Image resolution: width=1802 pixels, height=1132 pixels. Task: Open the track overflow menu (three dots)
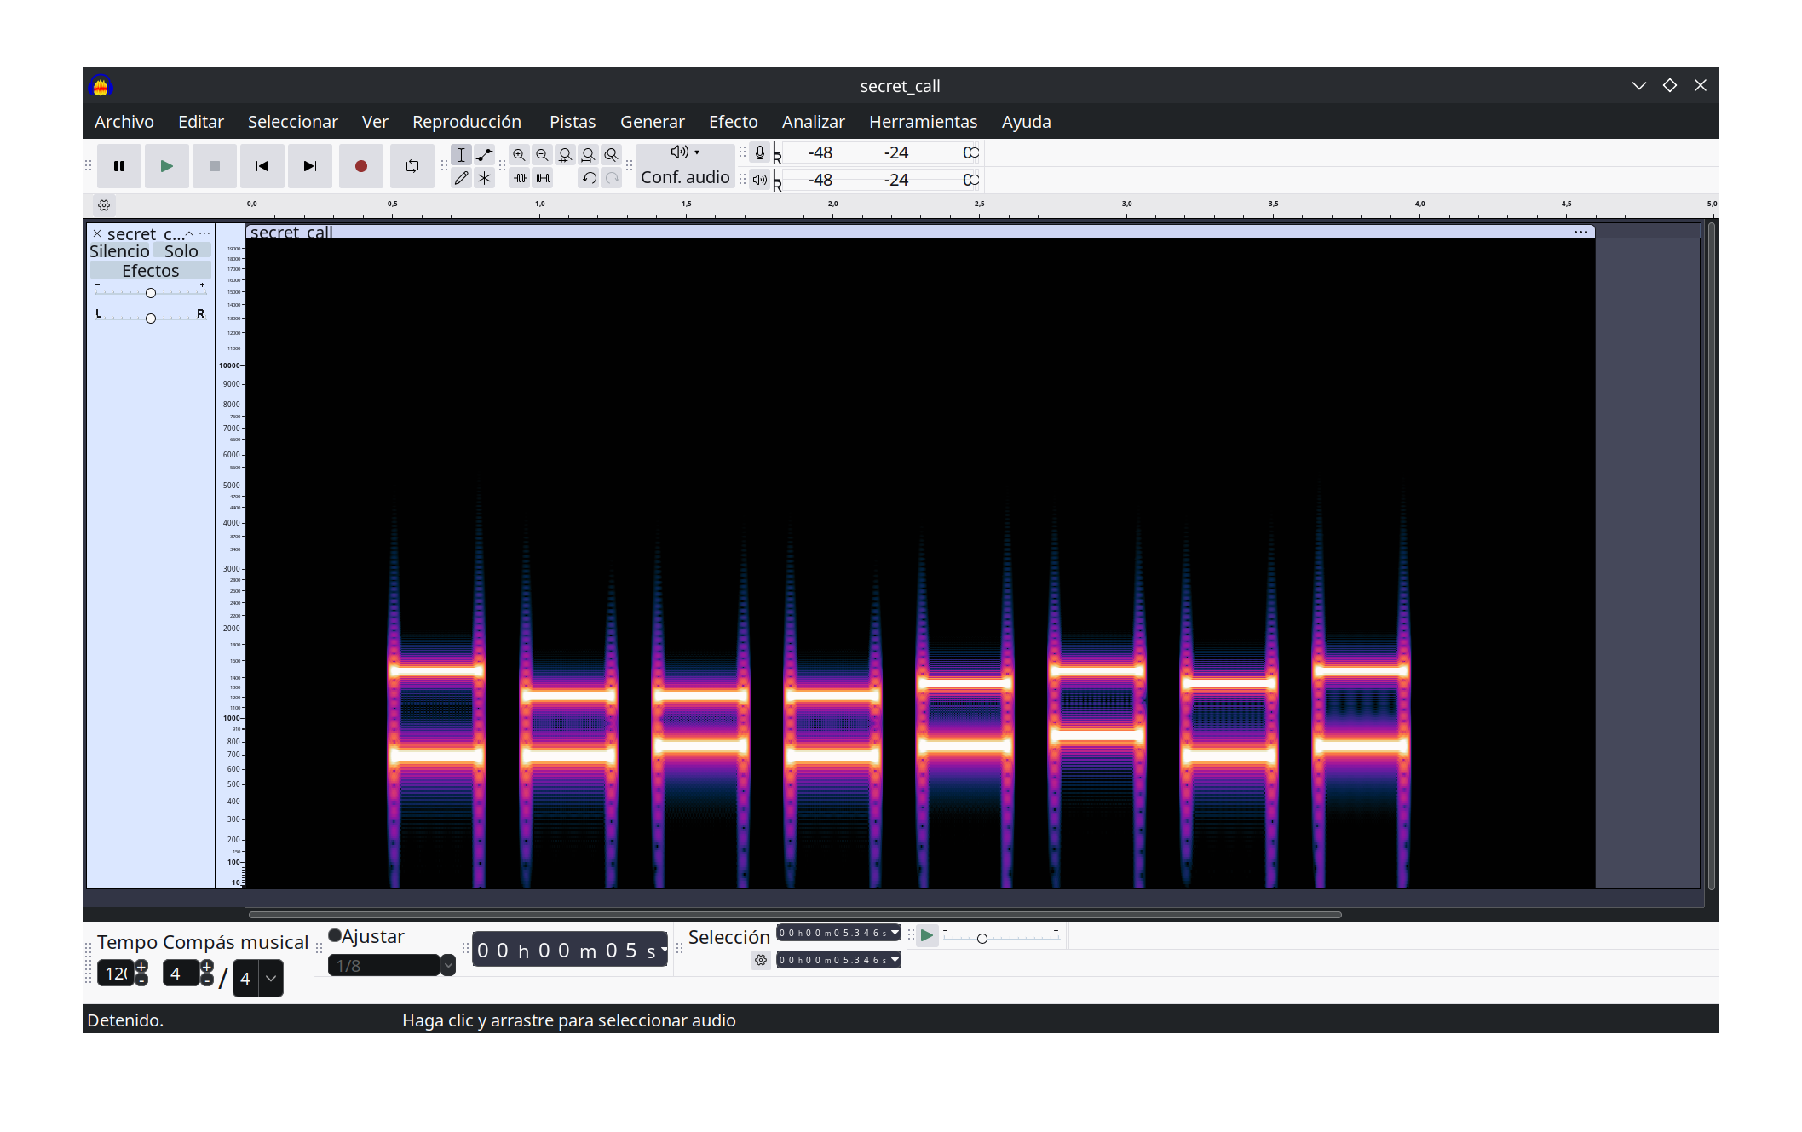click(x=204, y=233)
